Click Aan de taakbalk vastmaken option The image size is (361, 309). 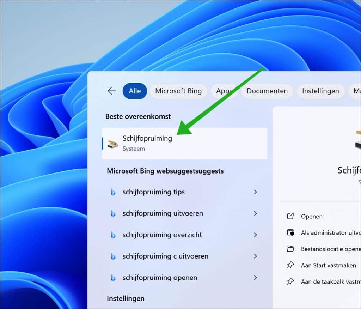pyautogui.click(x=331, y=281)
